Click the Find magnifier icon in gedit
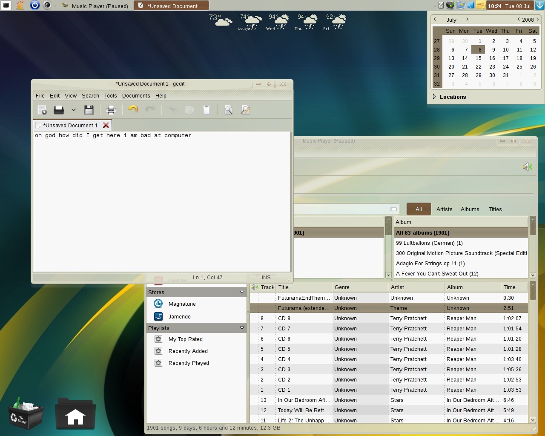The width and height of the screenshot is (545, 436). coord(229,110)
